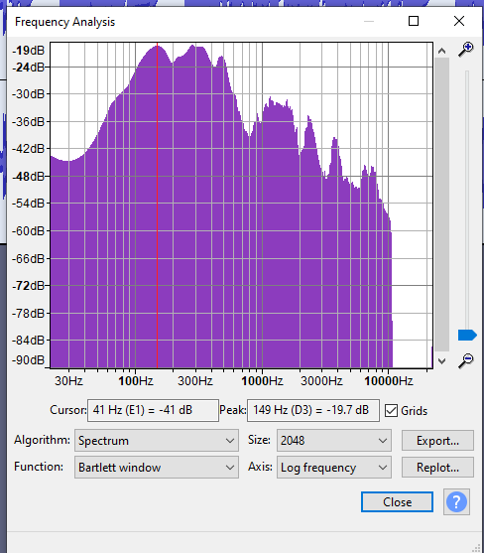Zoom in with the magnifier plus icon
Viewport: 484px width, 553px height.
[x=466, y=50]
